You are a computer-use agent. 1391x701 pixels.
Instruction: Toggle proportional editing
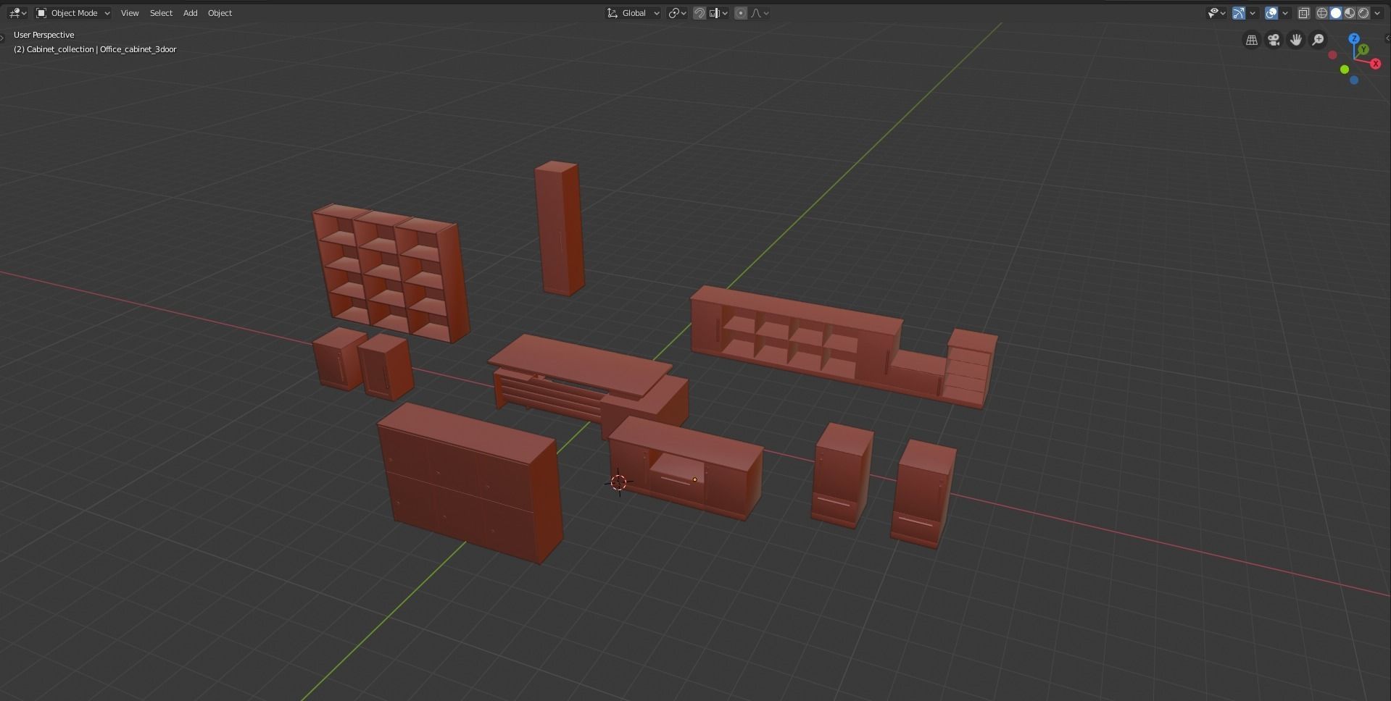(741, 13)
